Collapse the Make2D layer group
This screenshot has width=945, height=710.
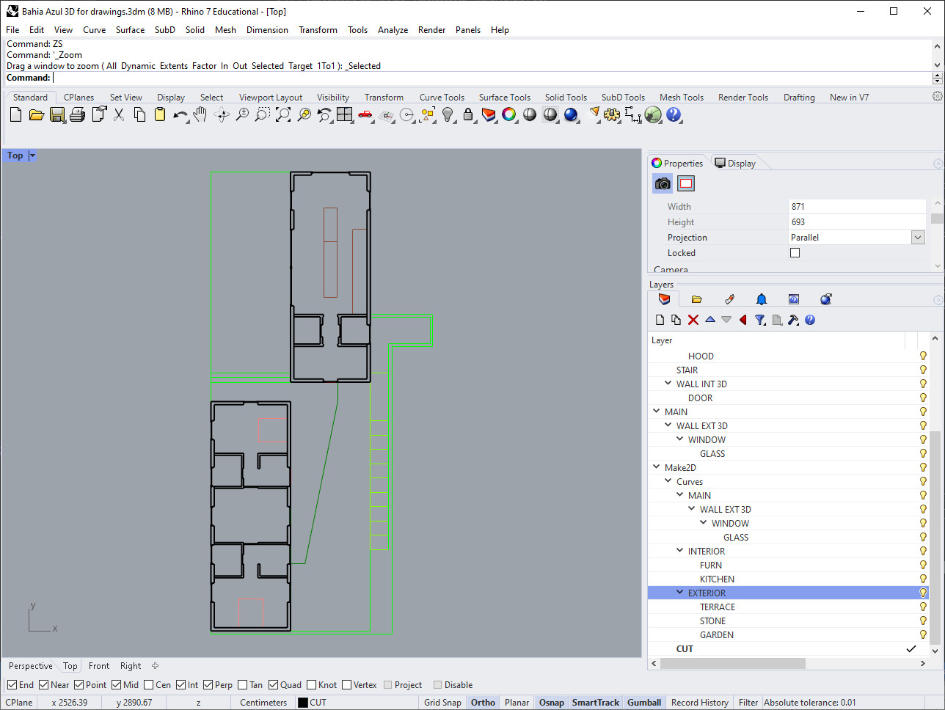[657, 467]
